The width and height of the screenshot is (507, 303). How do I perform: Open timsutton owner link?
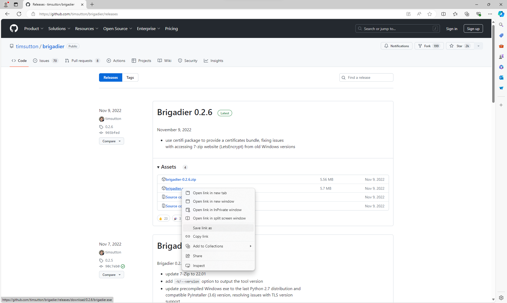click(x=27, y=46)
